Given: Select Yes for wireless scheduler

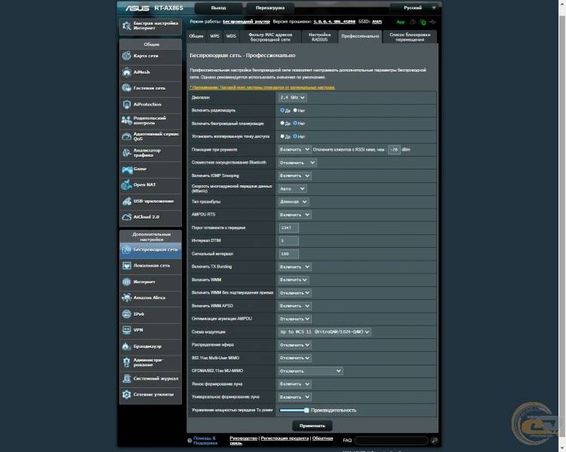Looking at the screenshot, I should [282, 124].
